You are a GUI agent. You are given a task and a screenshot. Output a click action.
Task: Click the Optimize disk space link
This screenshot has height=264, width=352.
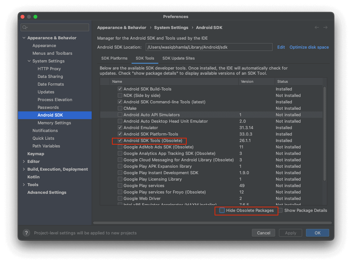tap(309, 47)
